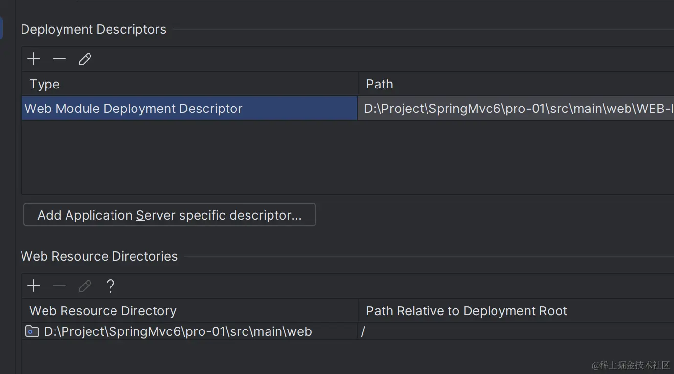Add a new deployment descriptor
The width and height of the screenshot is (674, 374).
pos(34,59)
